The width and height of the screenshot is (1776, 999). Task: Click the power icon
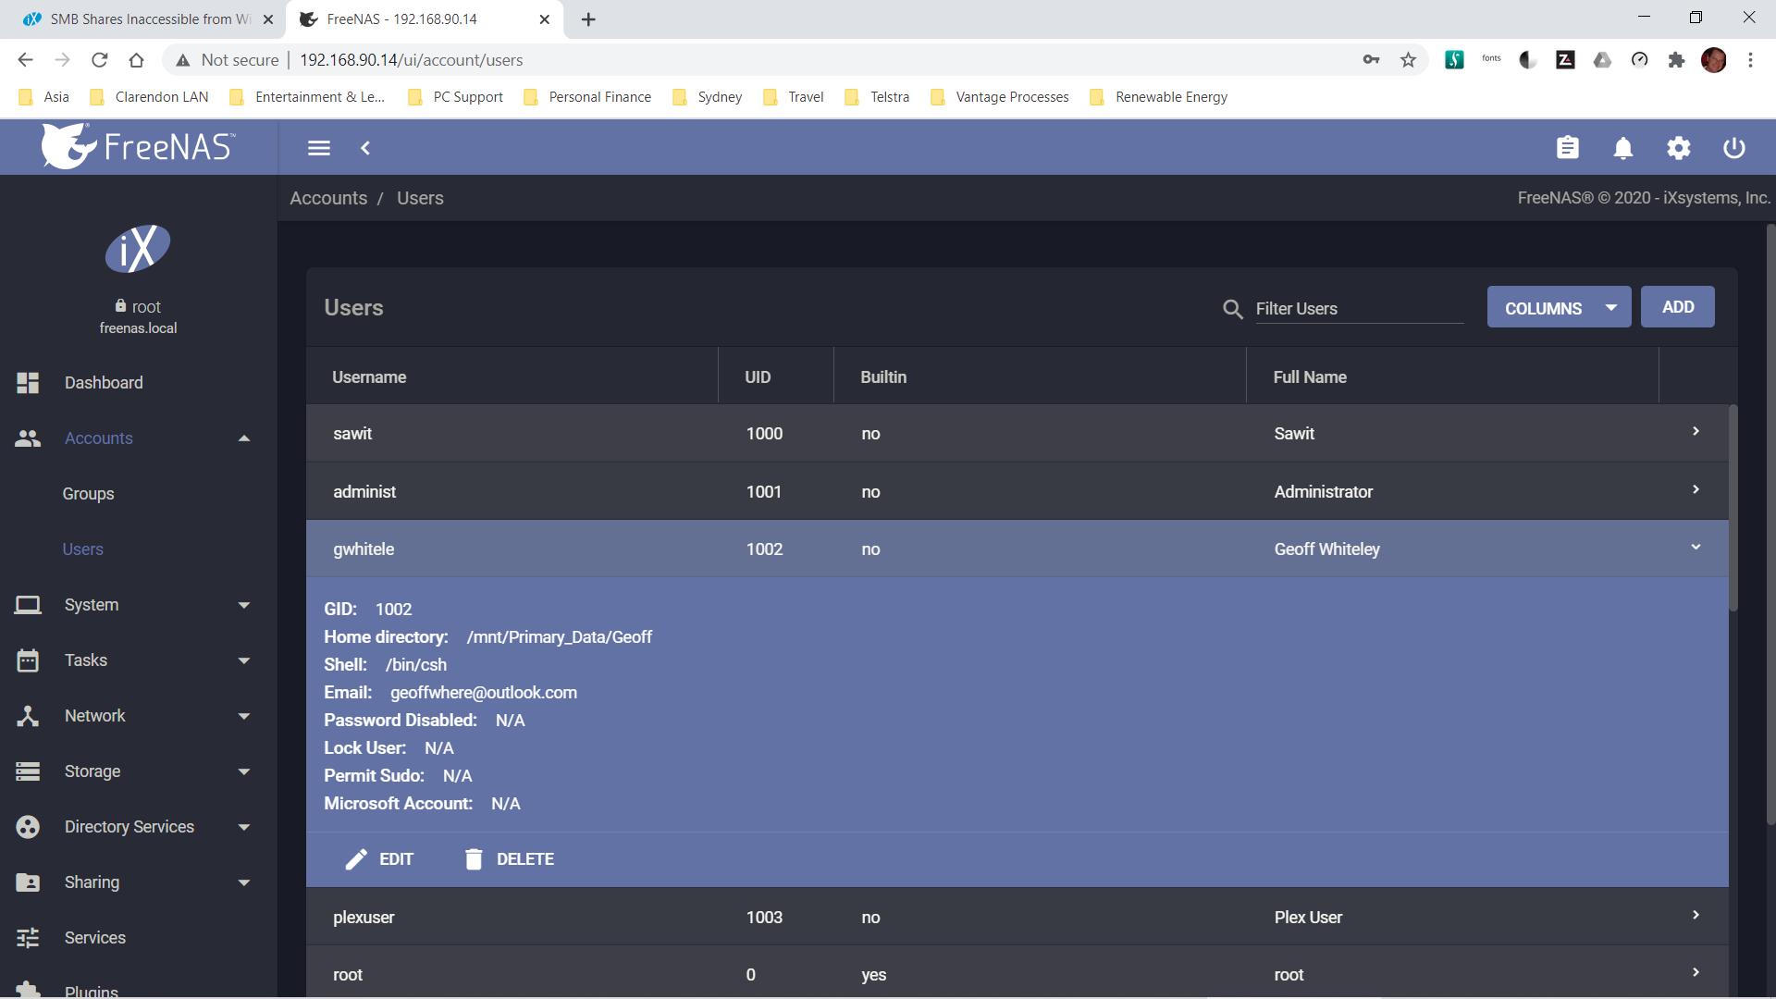pos(1734,148)
